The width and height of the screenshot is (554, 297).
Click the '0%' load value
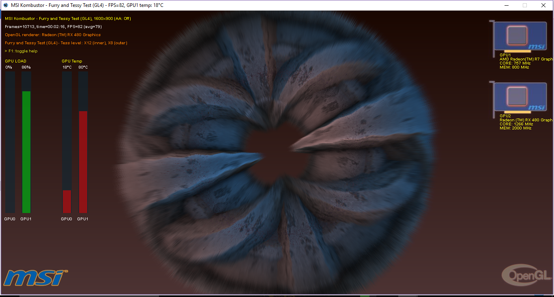(9, 67)
